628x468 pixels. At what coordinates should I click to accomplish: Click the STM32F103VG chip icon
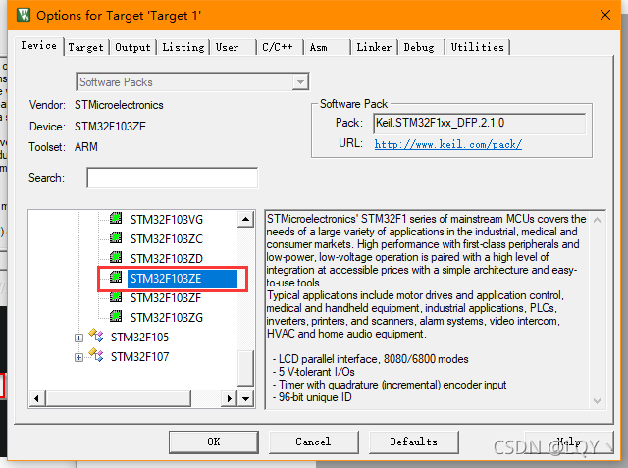click(x=116, y=218)
